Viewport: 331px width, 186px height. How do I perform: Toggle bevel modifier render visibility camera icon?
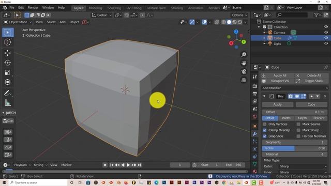click(x=291, y=97)
